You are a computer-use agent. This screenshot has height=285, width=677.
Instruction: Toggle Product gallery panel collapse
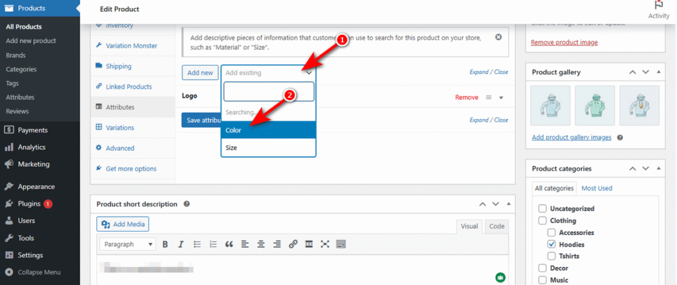coord(658,72)
